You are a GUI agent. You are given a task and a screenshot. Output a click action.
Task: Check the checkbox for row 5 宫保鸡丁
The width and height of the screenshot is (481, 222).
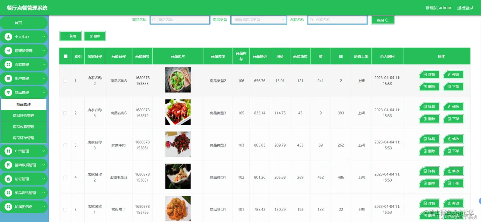[65, 210]
